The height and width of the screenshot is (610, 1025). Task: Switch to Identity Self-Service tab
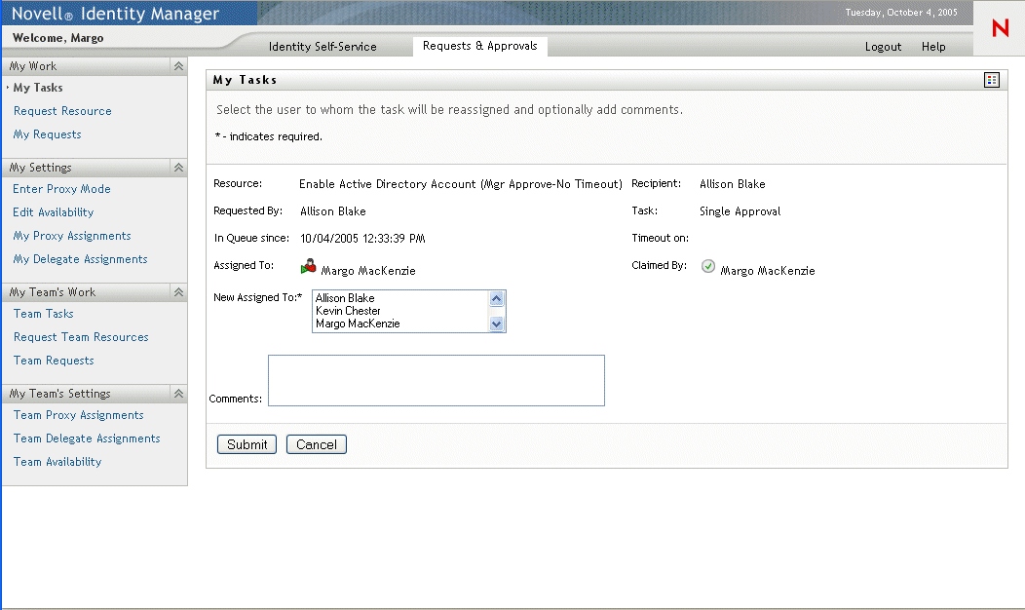[x=323, y=47]
